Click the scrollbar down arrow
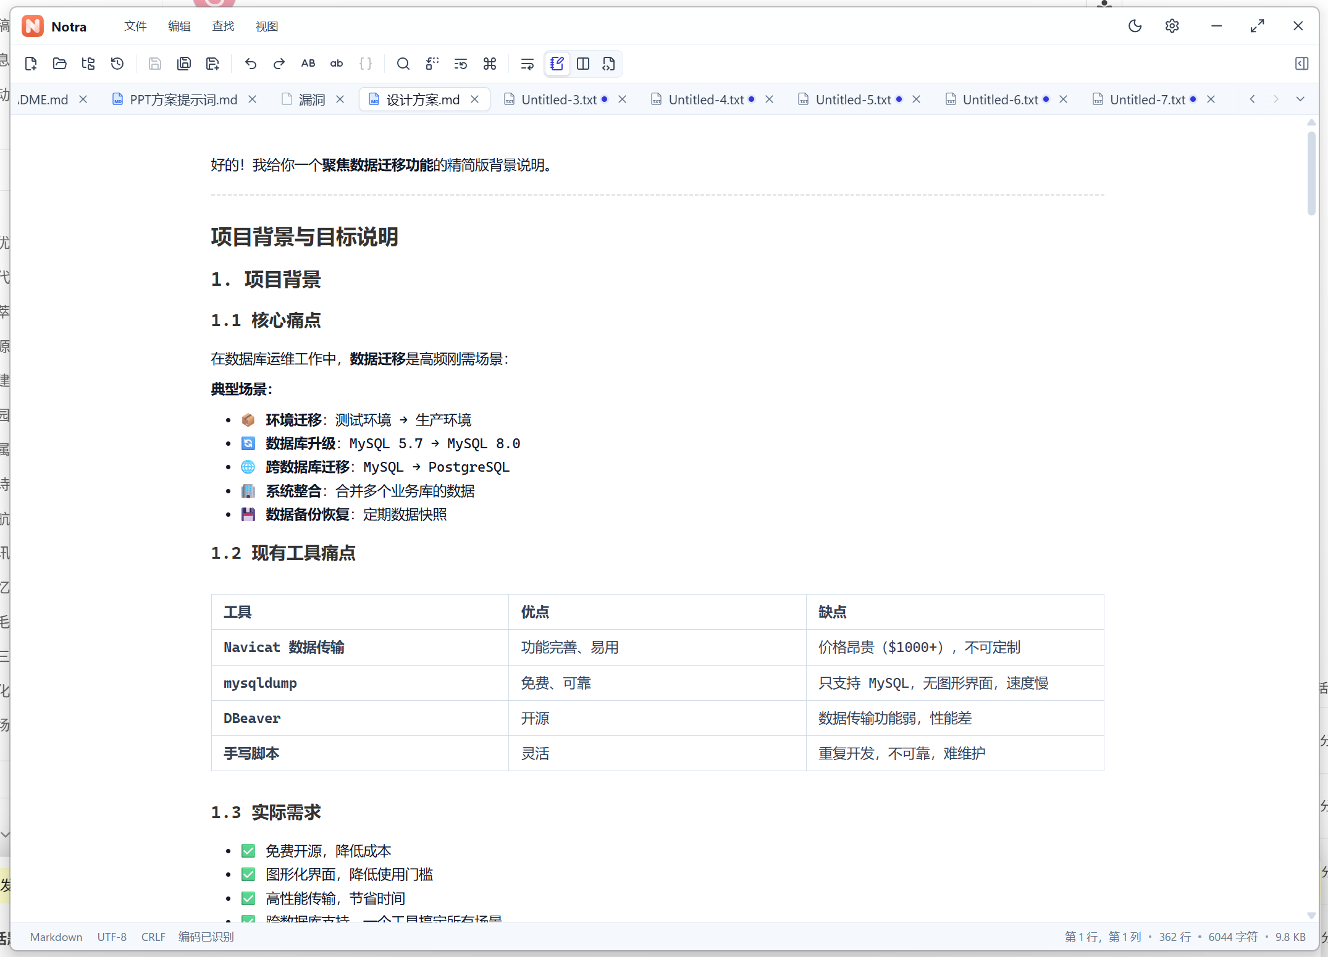 pos(1311,916)
